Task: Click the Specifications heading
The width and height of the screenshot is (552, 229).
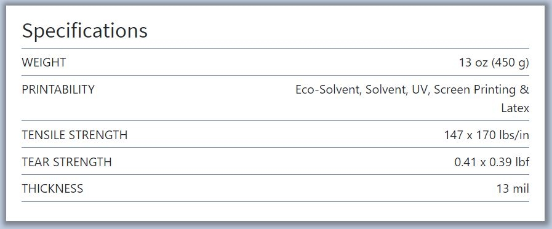Action: pos(84,31)
